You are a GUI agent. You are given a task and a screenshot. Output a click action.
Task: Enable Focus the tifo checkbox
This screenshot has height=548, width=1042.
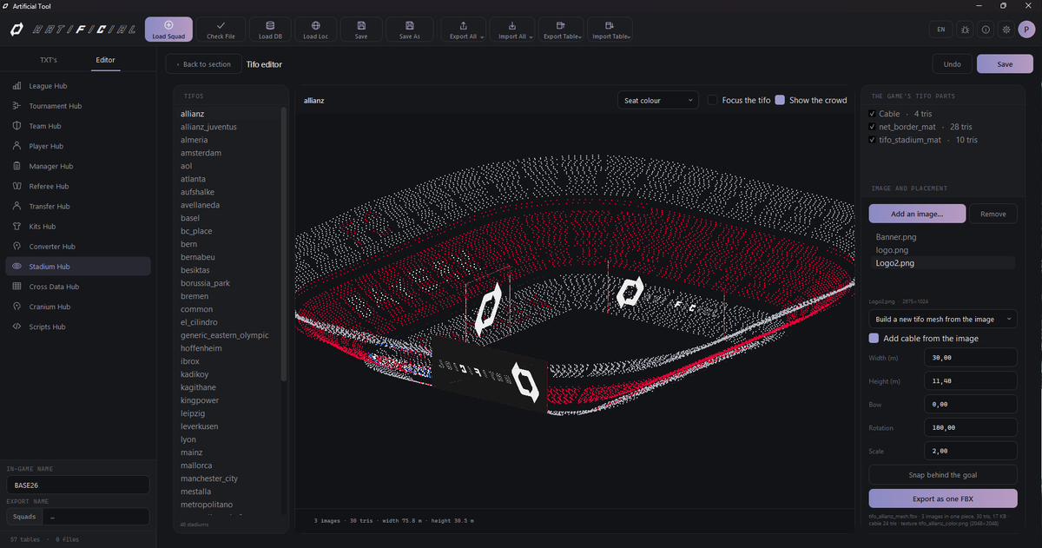713,100
